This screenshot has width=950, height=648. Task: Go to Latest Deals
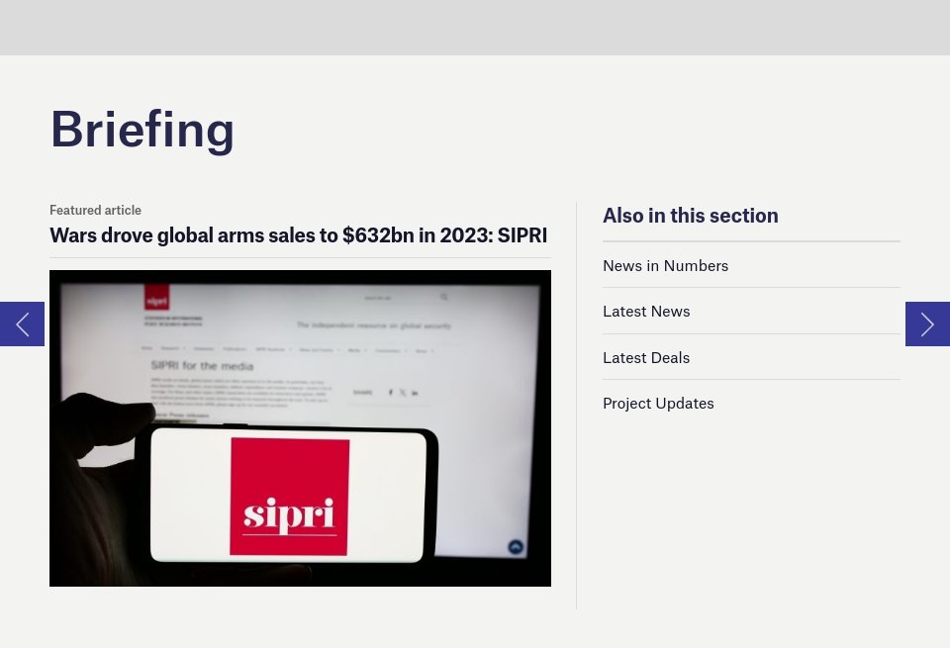tap(646, 357)
